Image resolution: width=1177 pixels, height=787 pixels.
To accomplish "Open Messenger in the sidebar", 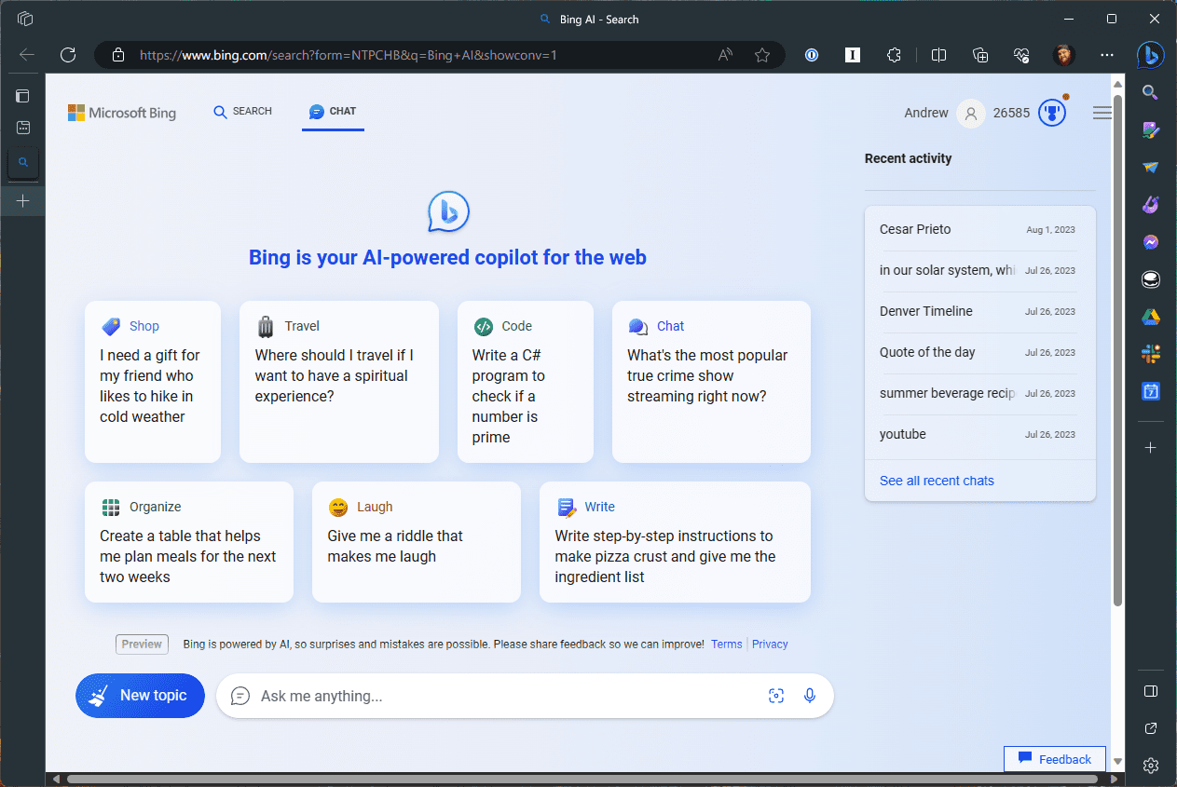I will click(x=1151, y=242).
